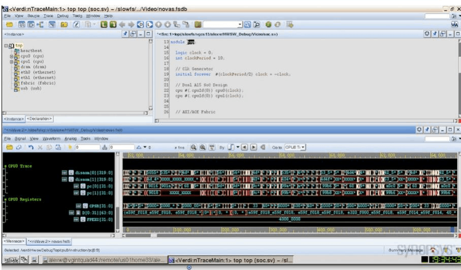Open the delta marker dropdown arrow in nWave
Image resolution: width=461 pixels, height=270 pixels.
[145, 147]
